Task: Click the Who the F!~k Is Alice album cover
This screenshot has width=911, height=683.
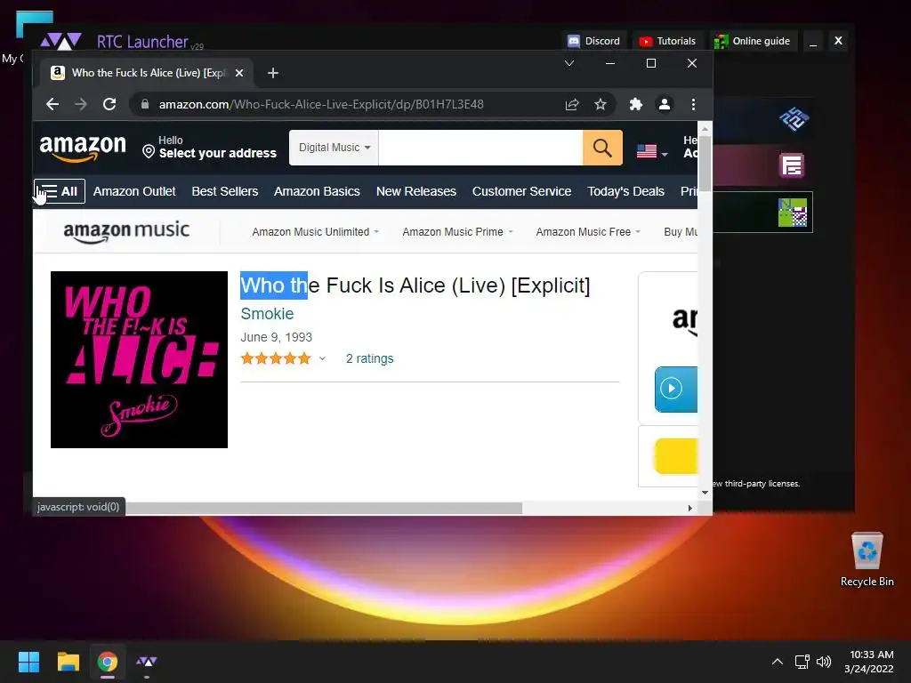Action: (x=139, y=359)
